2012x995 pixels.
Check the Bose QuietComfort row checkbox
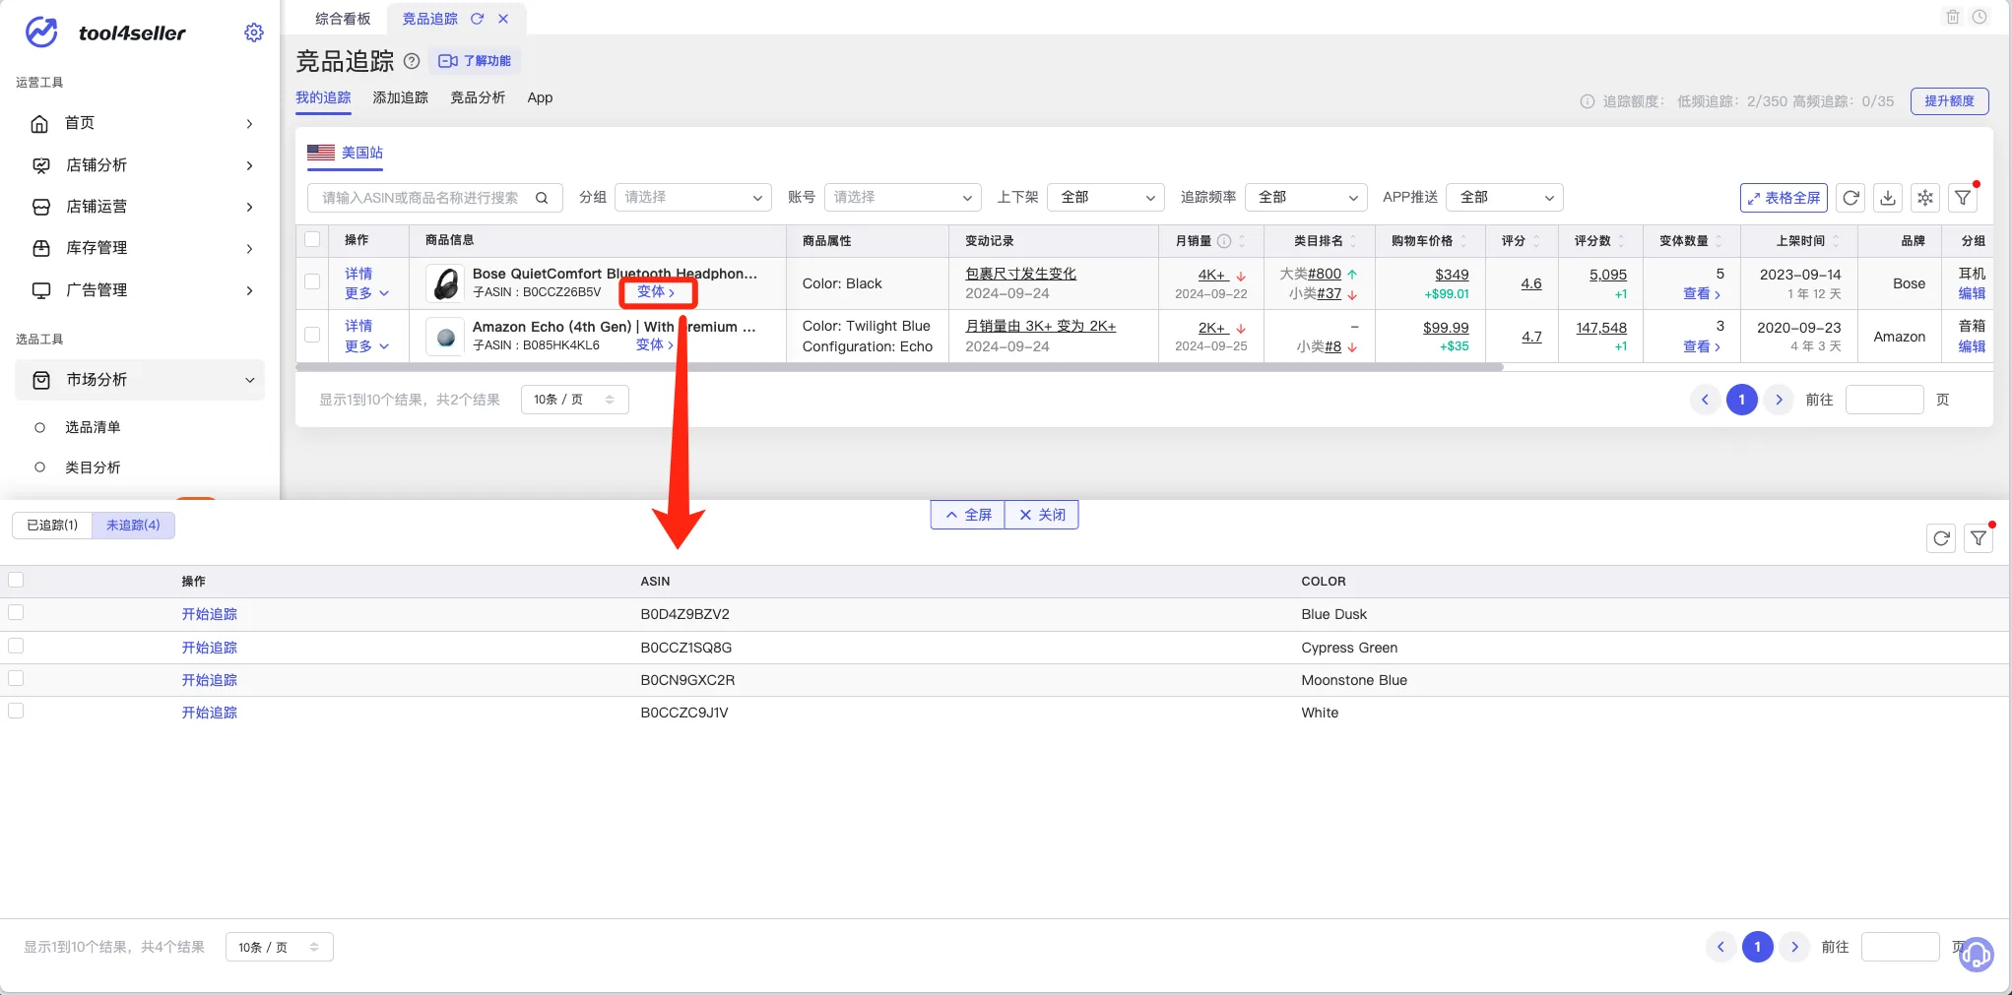click(x=312, y=281)
